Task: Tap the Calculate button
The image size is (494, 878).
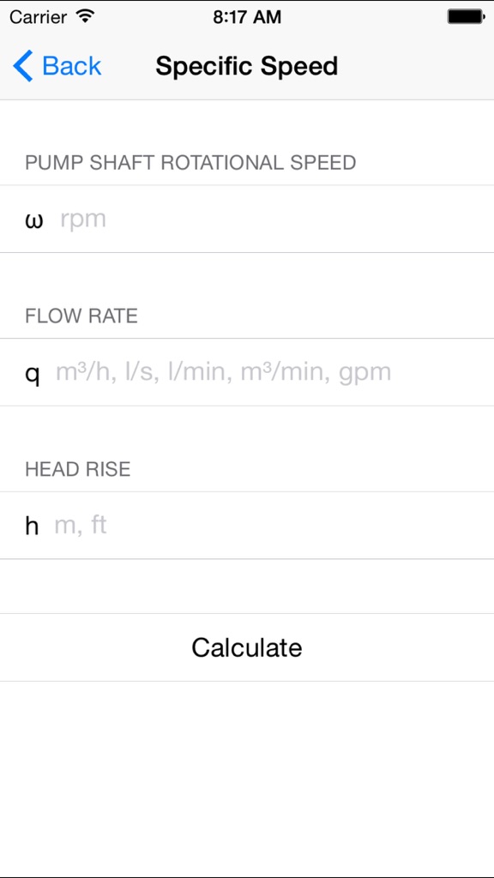Action: [247, 647]
